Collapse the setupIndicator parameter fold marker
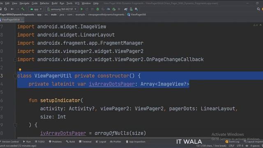This screenshot has width=263, height=148. tap(15, 125)
